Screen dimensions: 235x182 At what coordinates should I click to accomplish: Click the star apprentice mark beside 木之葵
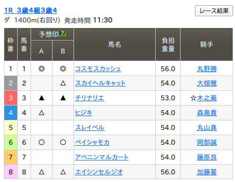coord(193,98)
